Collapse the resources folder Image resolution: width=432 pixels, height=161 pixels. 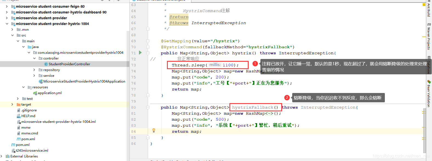click(23, 87)
